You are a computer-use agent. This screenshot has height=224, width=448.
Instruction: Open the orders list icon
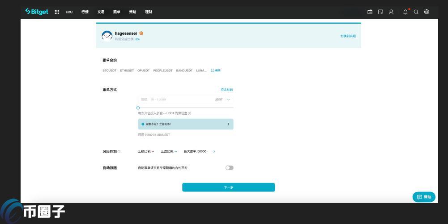pos(380,12)
